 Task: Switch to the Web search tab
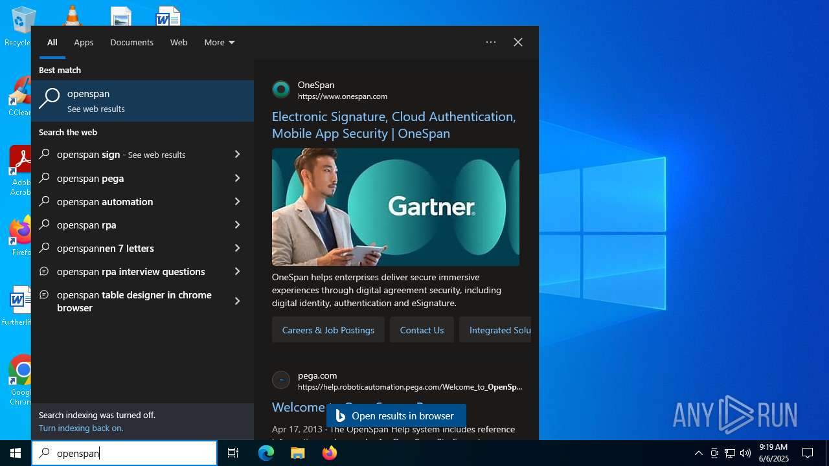[179, 42]
